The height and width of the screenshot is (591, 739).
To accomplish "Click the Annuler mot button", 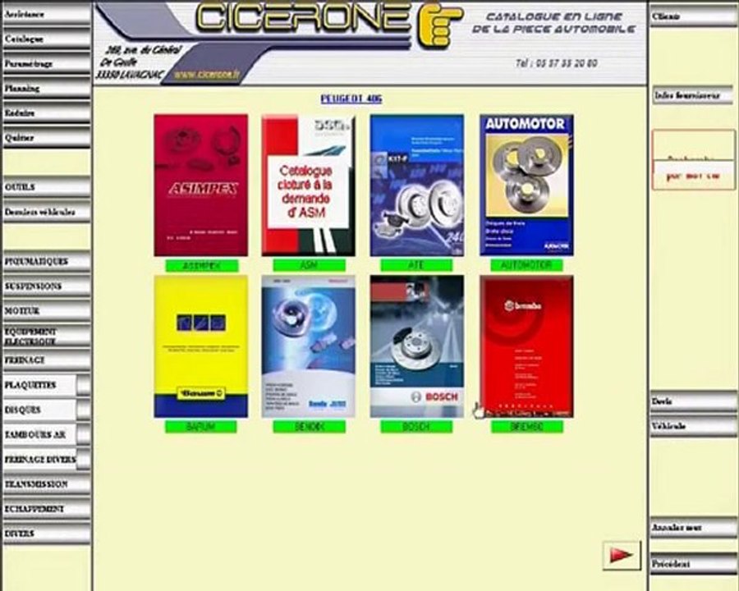I will pos(693,529).
